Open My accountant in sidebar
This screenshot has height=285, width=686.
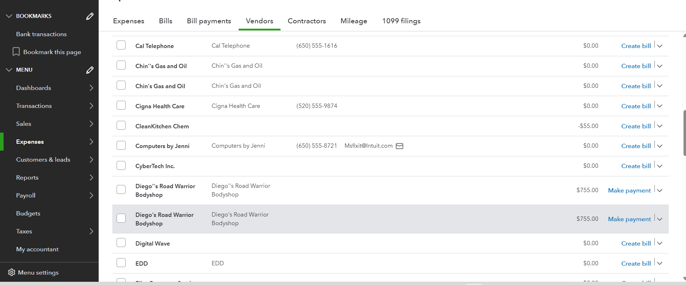point(37,249)
